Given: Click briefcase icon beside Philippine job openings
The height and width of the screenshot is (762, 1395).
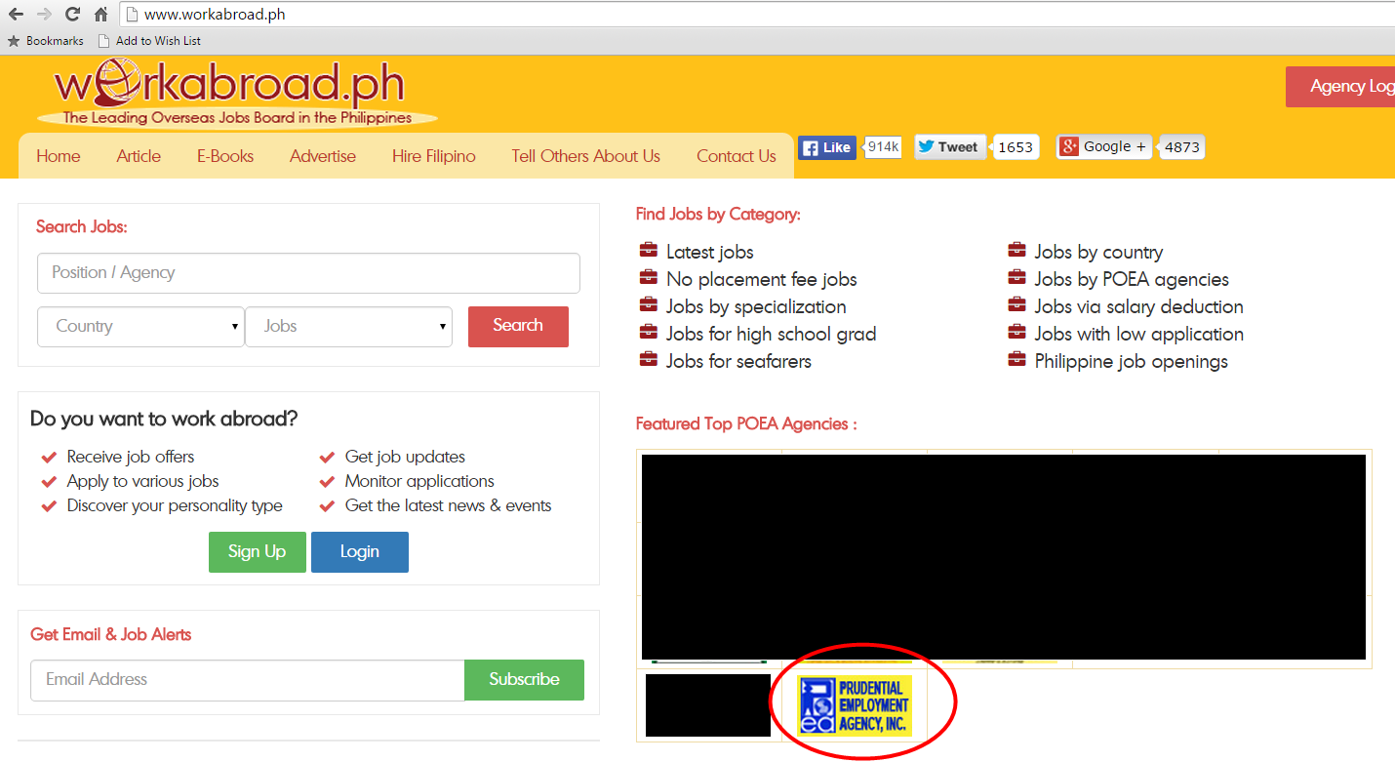Looking at the screenshot, I should point(1017,360).
